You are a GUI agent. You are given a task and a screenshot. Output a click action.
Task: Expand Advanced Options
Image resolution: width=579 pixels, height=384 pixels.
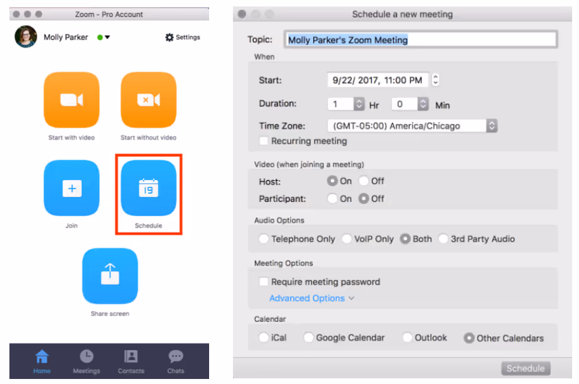(x=311, y=298)
